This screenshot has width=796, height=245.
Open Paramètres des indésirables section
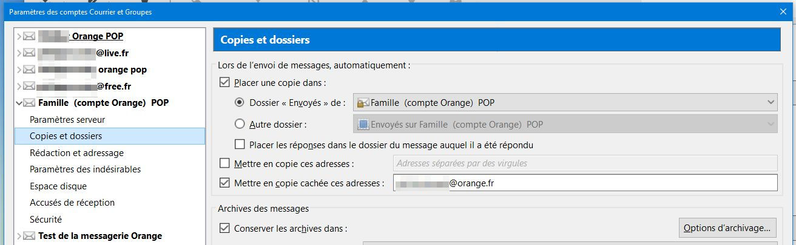click(x=85, y=169)
